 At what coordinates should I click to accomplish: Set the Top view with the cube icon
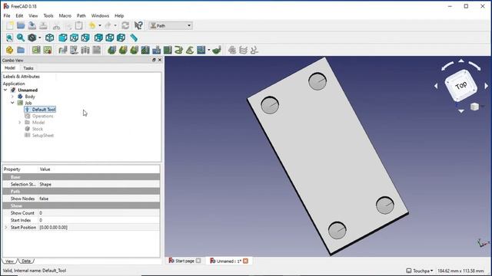(x=74, y=38)
